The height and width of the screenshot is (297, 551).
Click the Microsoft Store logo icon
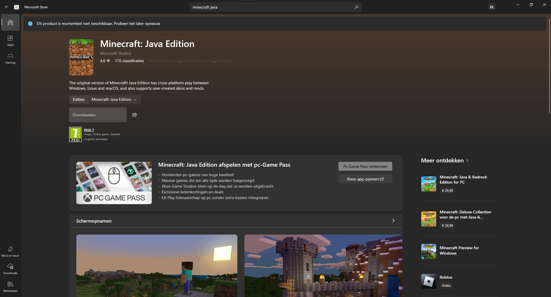(x=17, y=7)
